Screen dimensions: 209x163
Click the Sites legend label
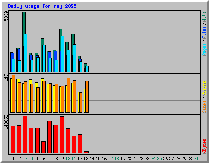[204, 107]
